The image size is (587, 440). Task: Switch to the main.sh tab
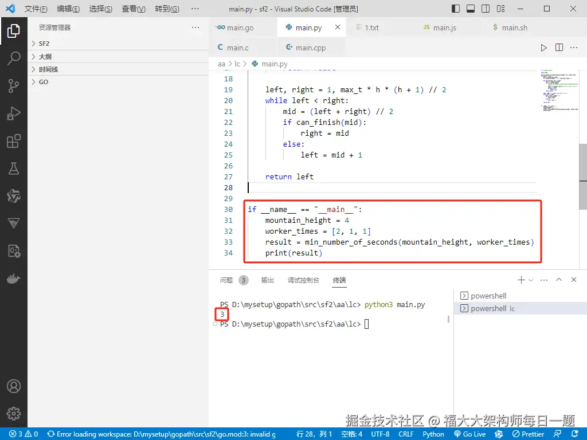coord(518,27)
